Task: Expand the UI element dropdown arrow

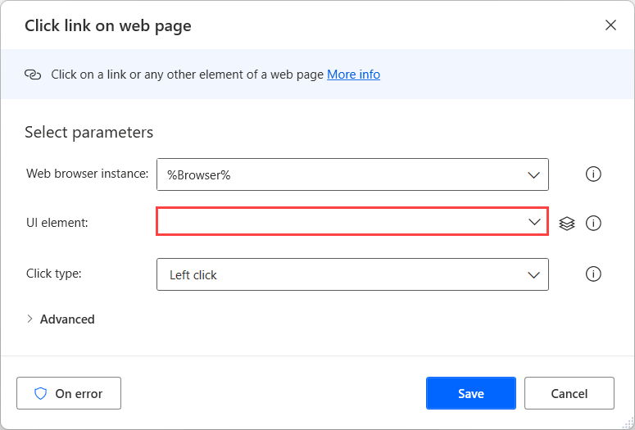Action: [534, 222]
